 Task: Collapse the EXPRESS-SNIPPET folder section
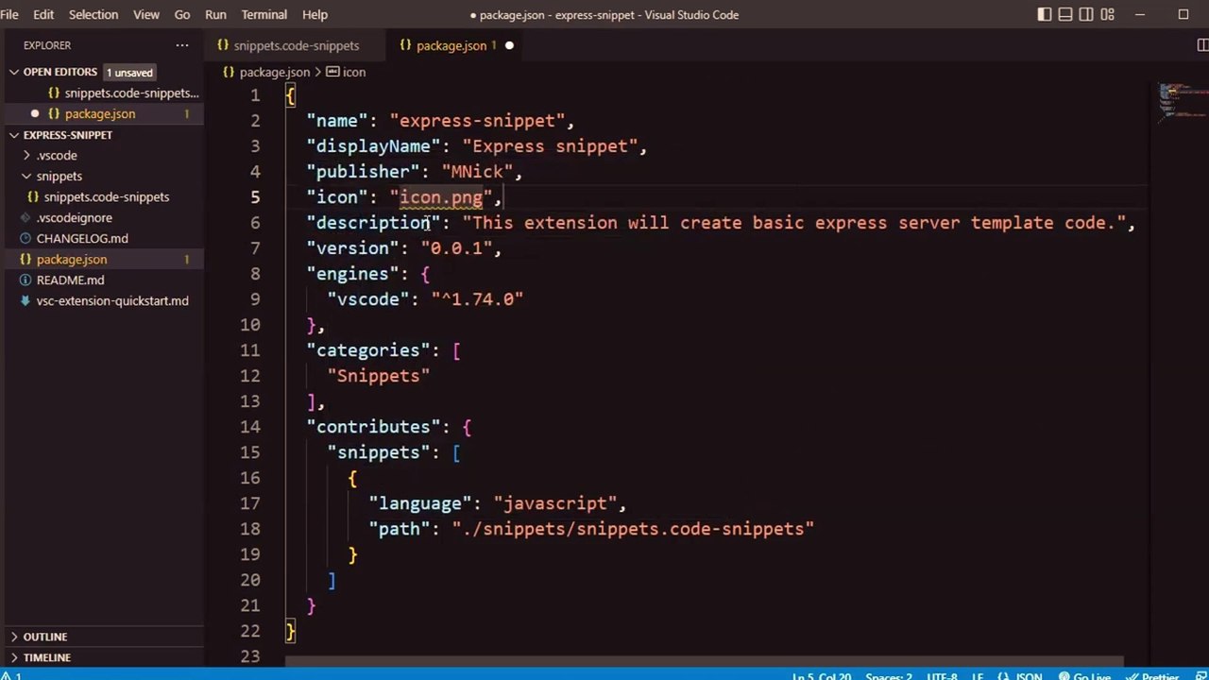[x=14, y=134]
